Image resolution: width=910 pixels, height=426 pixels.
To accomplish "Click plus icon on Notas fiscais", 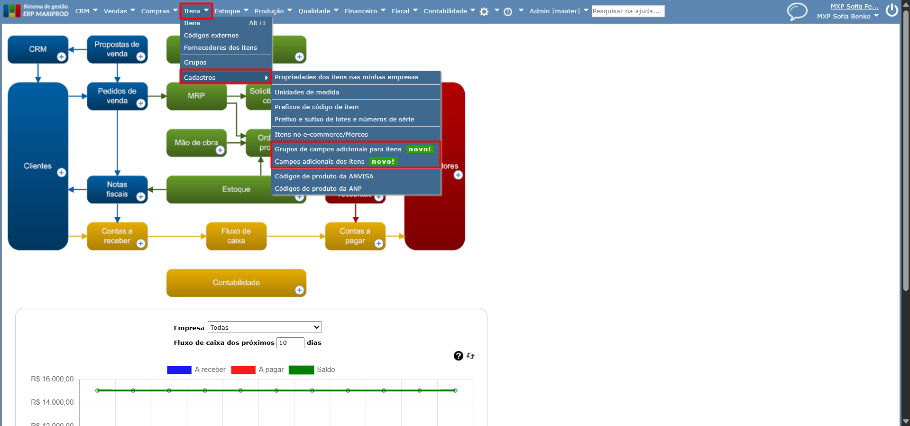I will click(141, 197).
